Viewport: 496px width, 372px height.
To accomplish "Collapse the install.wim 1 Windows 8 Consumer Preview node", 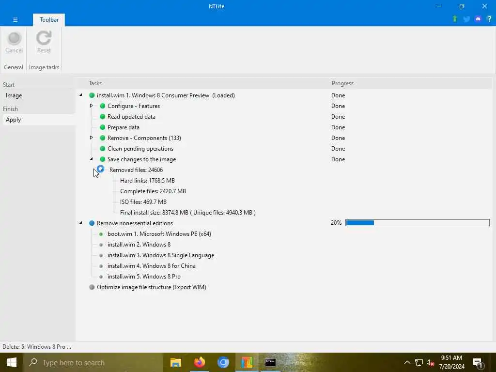I will pos(81,95).
